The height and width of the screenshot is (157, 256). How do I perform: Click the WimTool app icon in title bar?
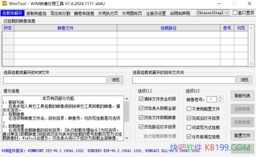click(x=4, y=3)
